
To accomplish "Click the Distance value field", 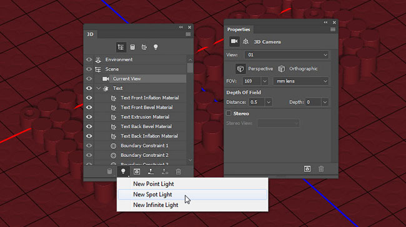I will (257, 102).
